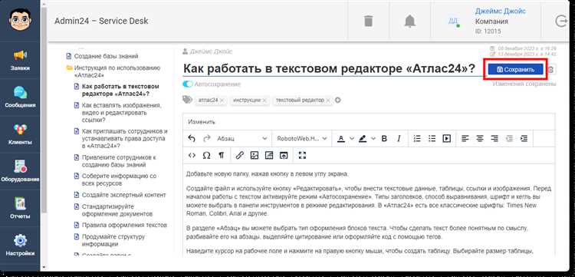Go to Настройки in the sidebar
This screenshot has height=277, width=575.
pyautogui.click(x=20, y=245)
